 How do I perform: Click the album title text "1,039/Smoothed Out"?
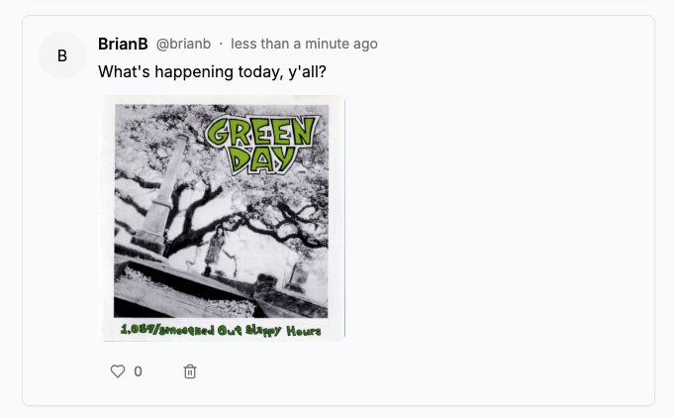(x=168, y=330)
